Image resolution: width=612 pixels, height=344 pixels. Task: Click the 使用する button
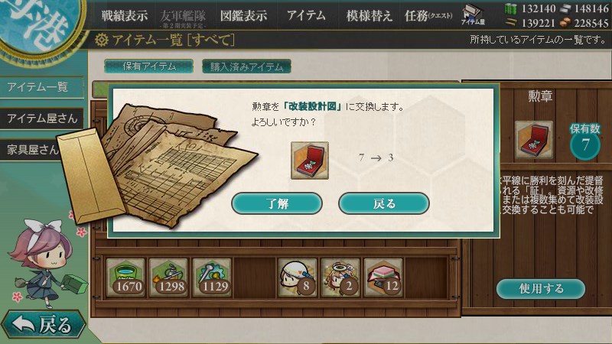click(x=541, y=289)
